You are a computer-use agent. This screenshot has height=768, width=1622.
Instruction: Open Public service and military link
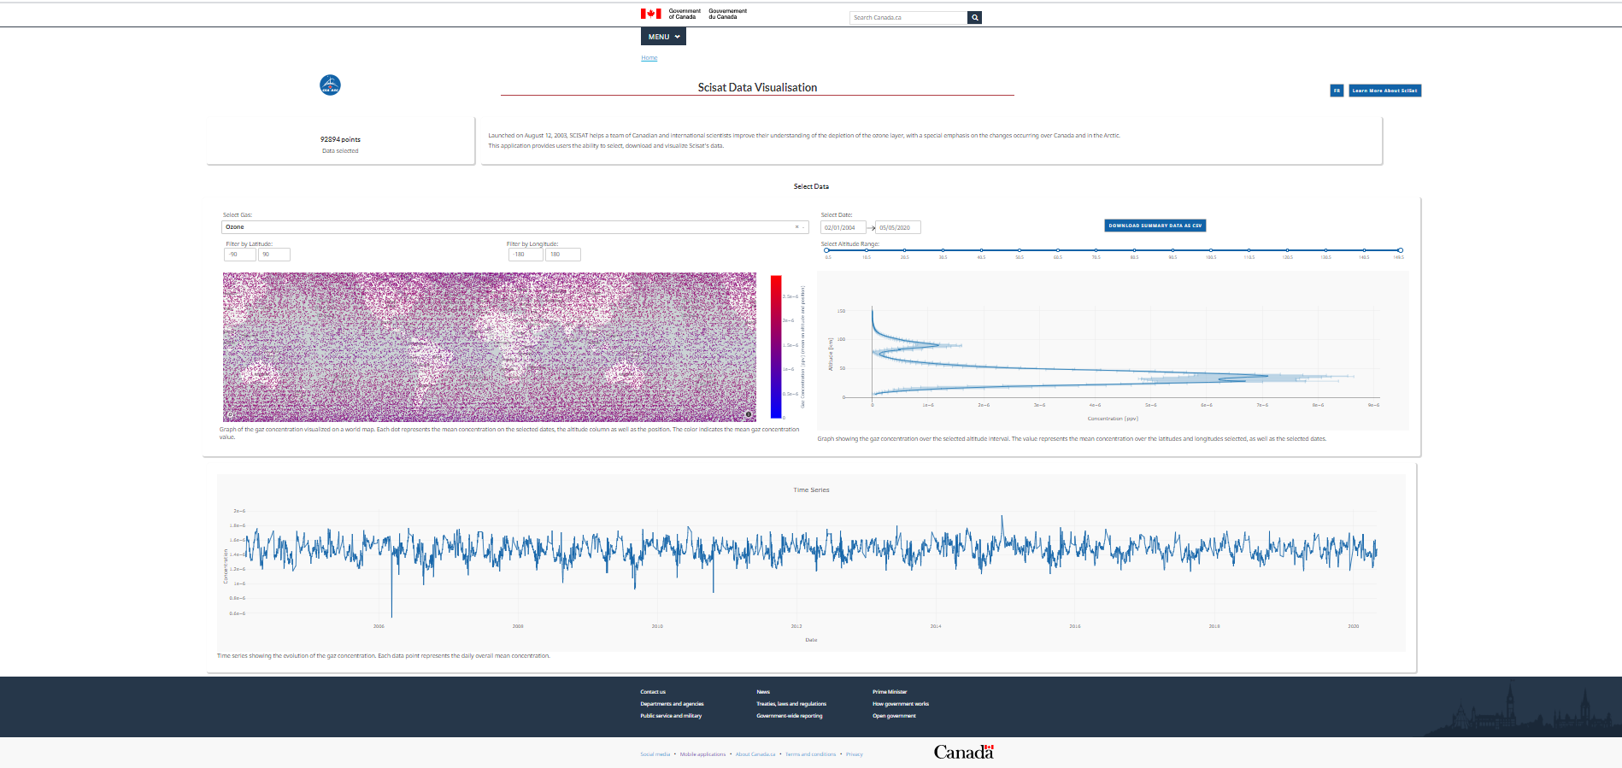click(x=671, y=716)
